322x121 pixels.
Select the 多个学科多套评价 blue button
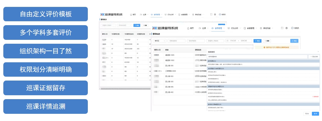point(46,33)
